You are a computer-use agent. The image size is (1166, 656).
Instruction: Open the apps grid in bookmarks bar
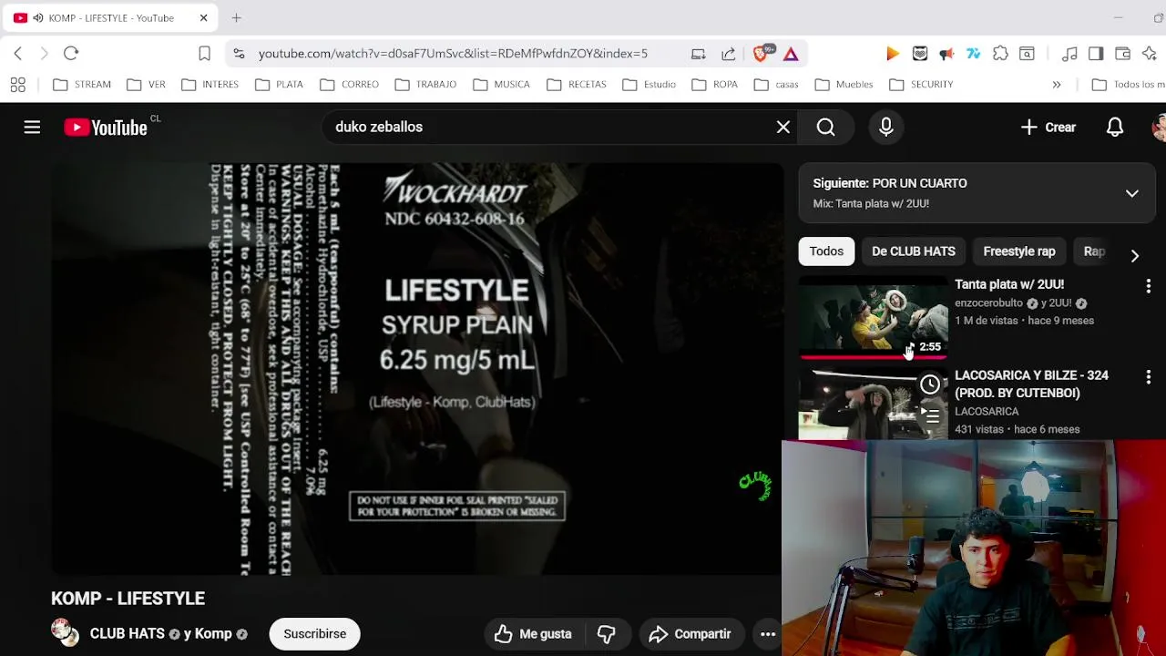pos(18,85)
